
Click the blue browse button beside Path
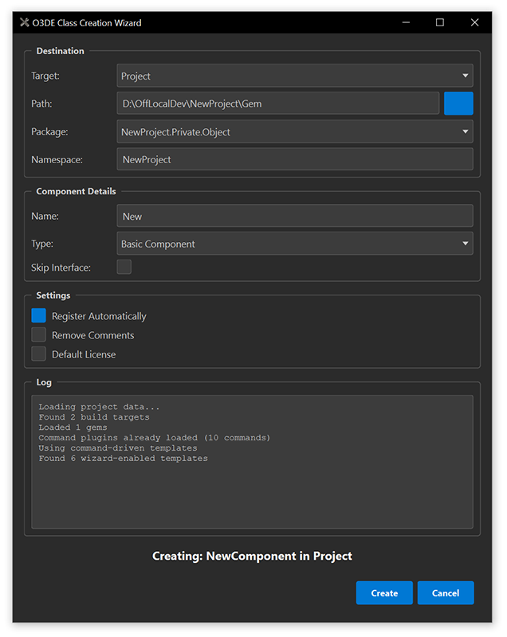tap(458, 104)
